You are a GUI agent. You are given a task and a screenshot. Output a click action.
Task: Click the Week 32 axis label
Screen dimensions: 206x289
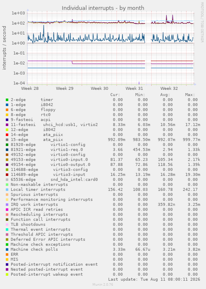click(x=169, y=89)
